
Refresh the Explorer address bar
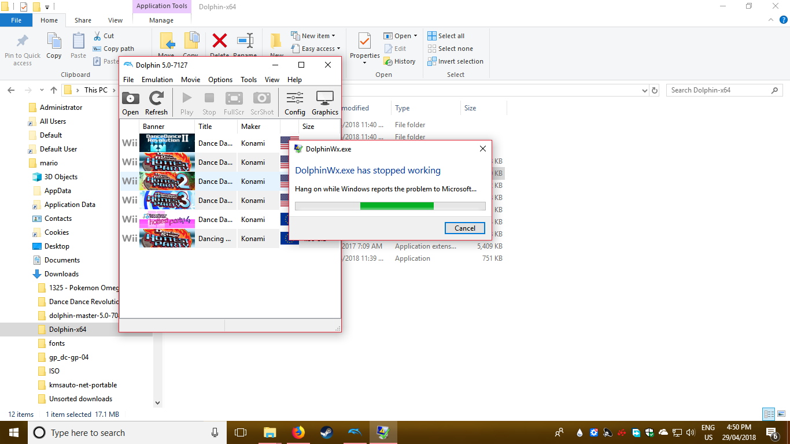click(655, 91)
